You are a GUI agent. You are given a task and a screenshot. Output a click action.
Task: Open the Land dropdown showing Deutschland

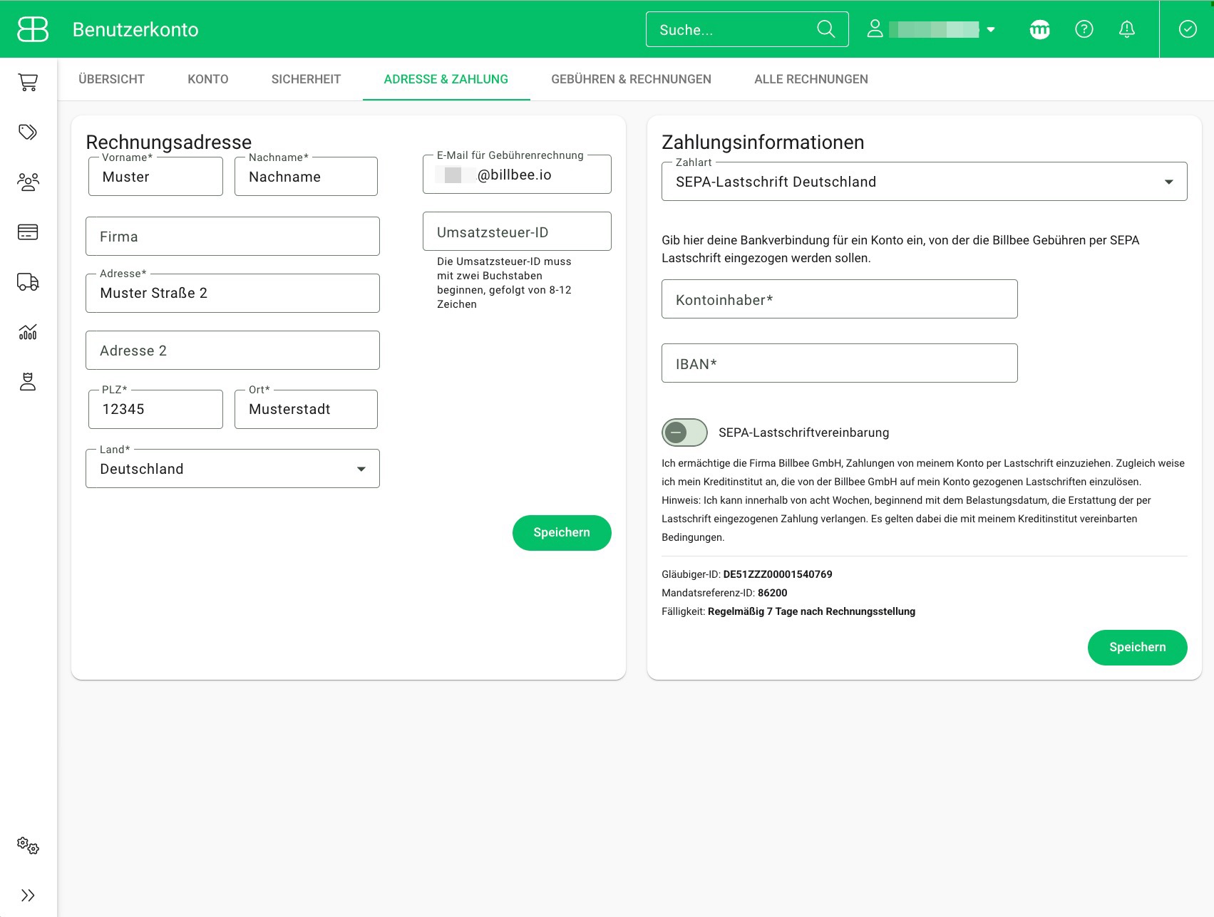232,469
